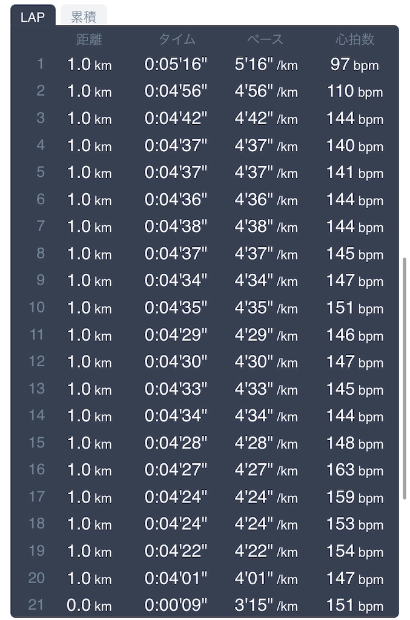Select lap 21 row showing 3'15" pace

(x=205, y=605)
